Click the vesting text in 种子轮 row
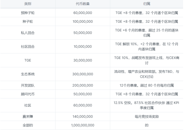 click(x=147, y=22)
